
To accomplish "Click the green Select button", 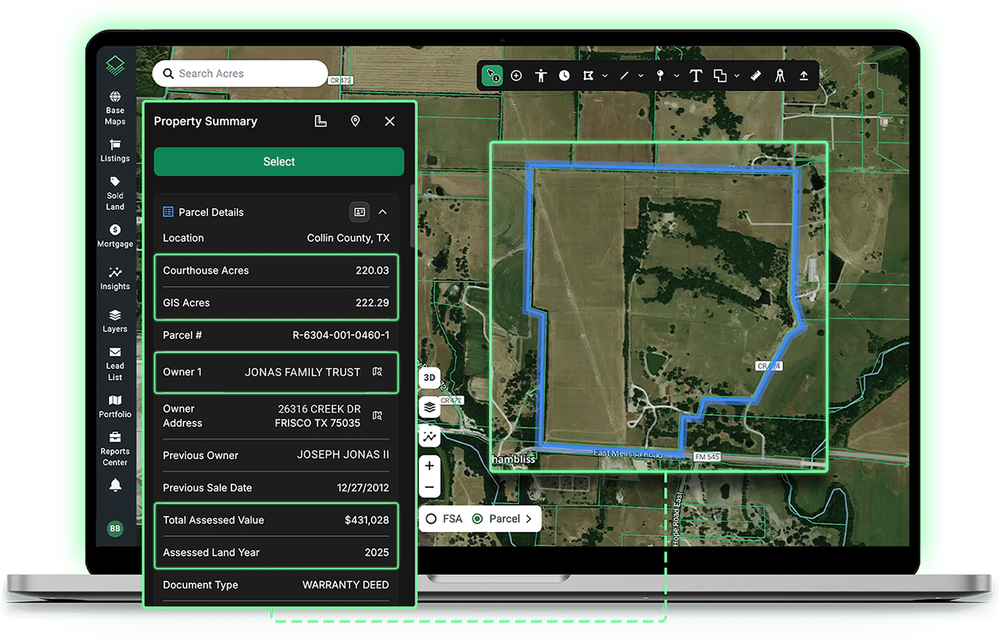I will (x=279, y=162).
